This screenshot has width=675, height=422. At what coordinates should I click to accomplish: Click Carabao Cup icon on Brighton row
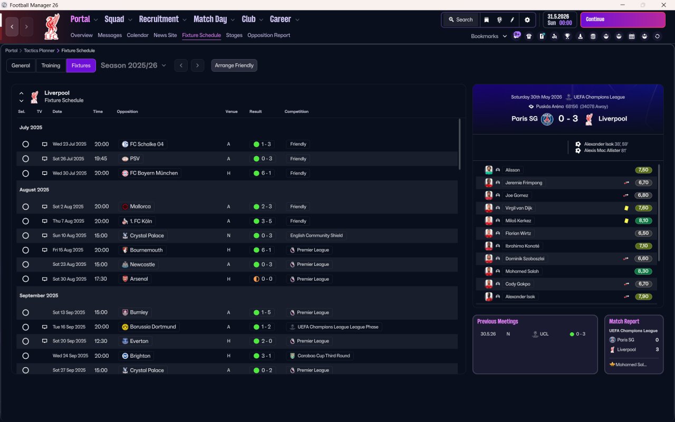[x=292, y=356]
